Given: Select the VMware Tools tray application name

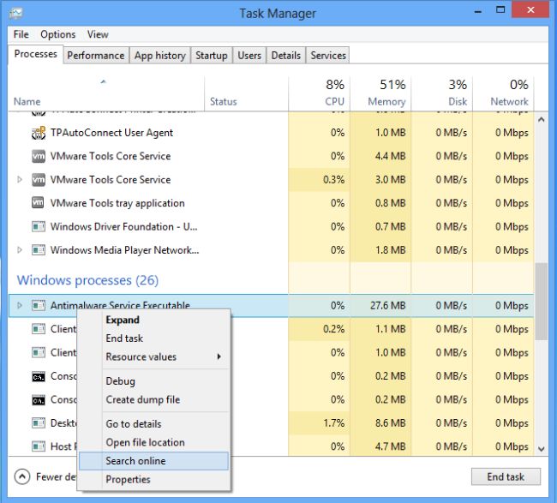Looking at the screenshot, I should [x=117, y=203].
